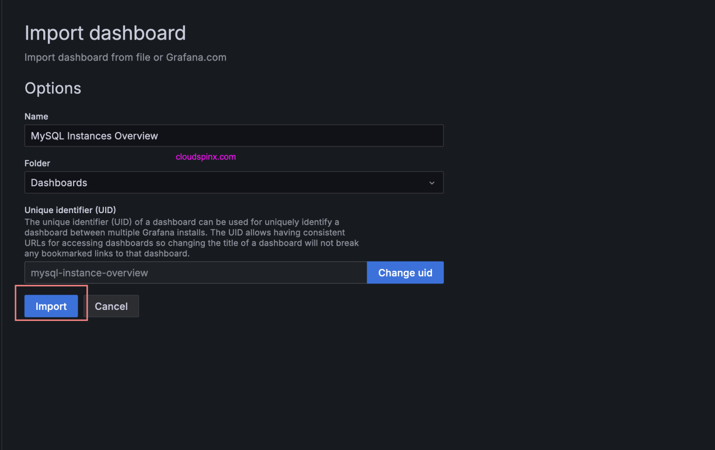
Task: Click the Import button to finish importing
Action: (51, 306)
